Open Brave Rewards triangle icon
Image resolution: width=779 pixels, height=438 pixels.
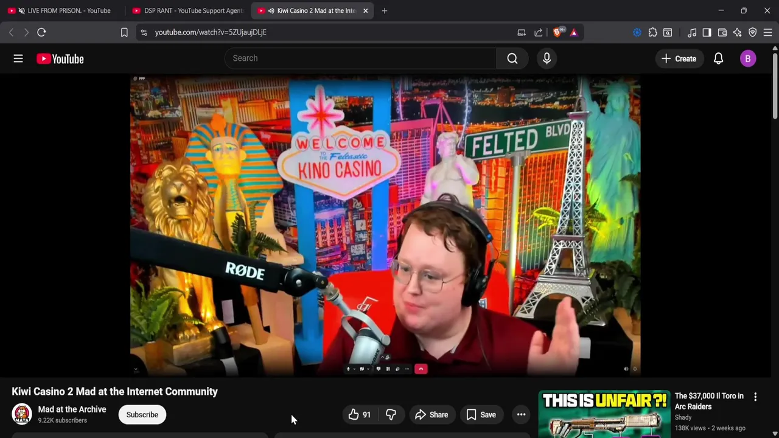[574, 32]
